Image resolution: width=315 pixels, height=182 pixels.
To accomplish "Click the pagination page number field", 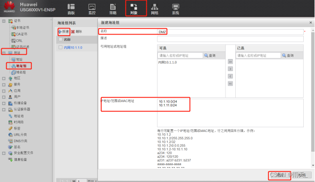I will click(x=82, y=181).
